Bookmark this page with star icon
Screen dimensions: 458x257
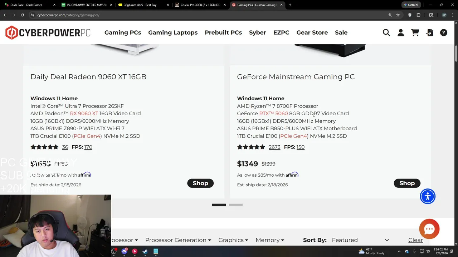point(398,15)
